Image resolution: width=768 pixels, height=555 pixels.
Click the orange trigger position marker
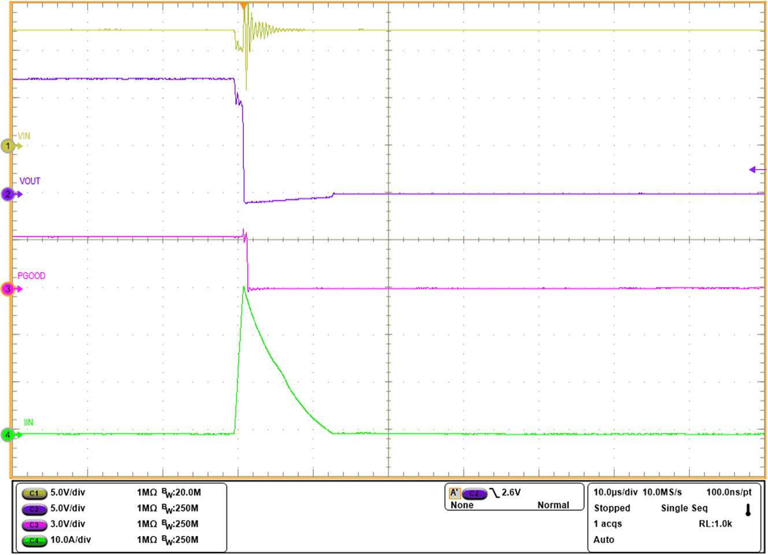(243, 6)
